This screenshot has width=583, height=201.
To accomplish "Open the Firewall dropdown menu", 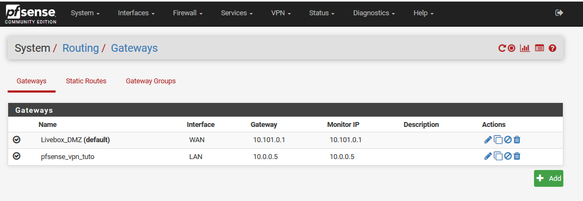I will point(187,13).
